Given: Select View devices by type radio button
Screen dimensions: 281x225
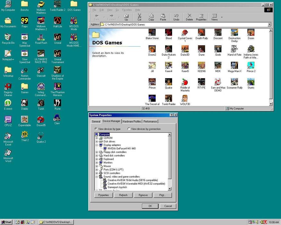Looking at the screenshot, I should 96,129.
